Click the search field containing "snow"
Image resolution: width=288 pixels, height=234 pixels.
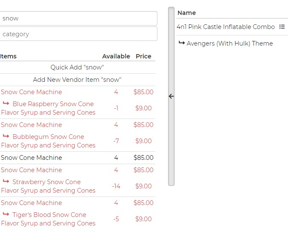(79, 18)
